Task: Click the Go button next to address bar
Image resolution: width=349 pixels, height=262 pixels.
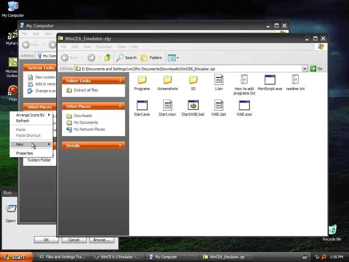Action: [316, 69]
